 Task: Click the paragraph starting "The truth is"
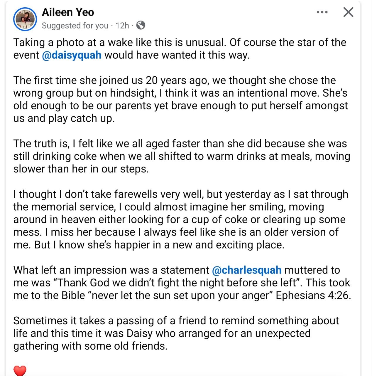181,156
